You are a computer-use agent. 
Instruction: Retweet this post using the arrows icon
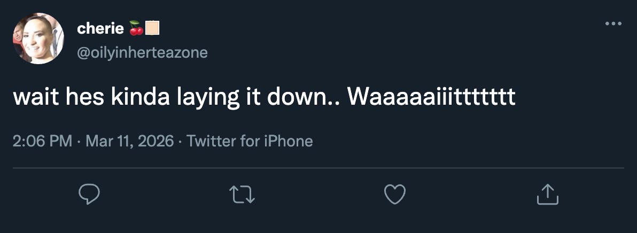tap(242, 194)
